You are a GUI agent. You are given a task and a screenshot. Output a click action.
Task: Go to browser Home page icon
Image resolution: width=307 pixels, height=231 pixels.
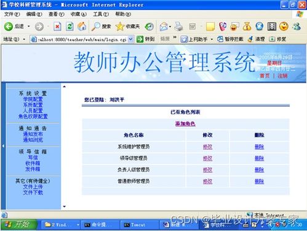82,26
